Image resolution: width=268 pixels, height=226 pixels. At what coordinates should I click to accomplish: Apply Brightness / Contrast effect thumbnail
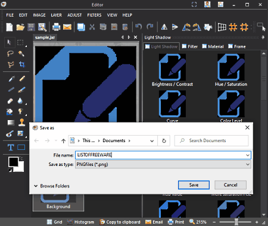(x=172, y=67)
